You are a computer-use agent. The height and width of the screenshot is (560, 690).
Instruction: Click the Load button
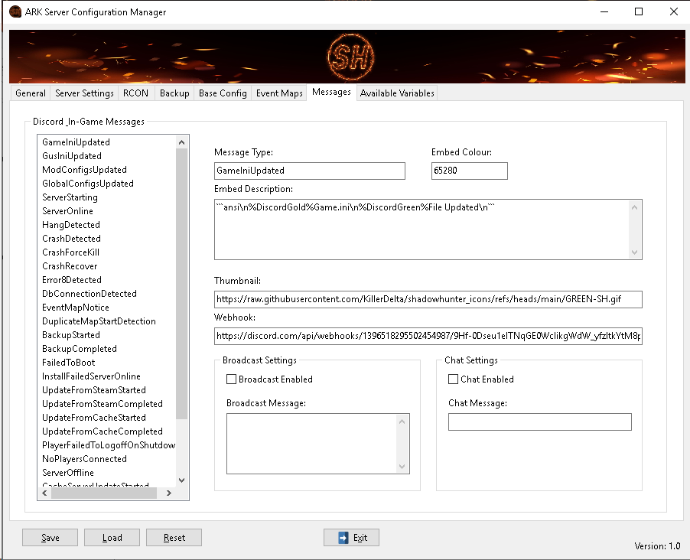(112, 538)
